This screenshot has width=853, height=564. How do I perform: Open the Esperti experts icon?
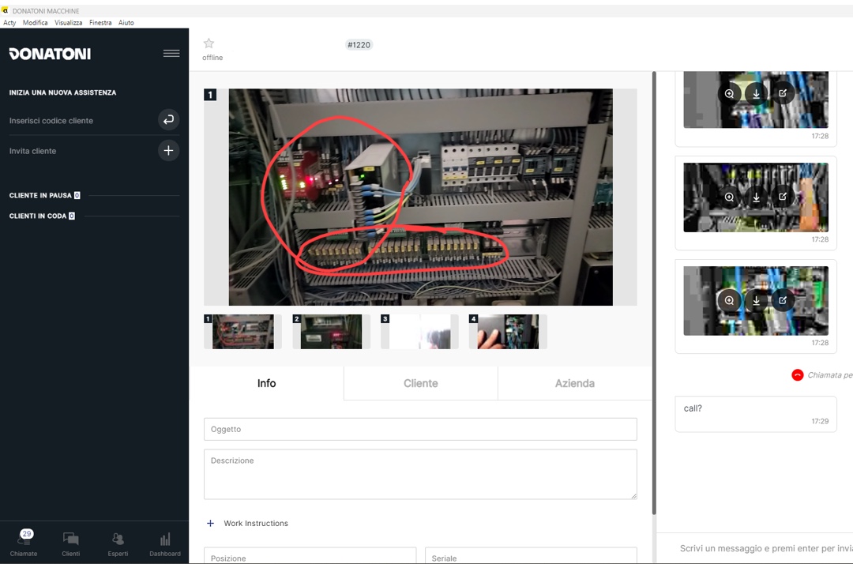[x=118, y=543]
